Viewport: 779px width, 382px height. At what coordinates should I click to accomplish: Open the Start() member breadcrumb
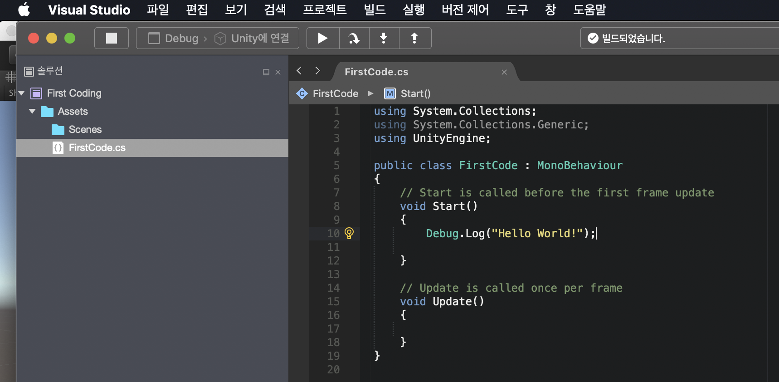pos(415,93)
